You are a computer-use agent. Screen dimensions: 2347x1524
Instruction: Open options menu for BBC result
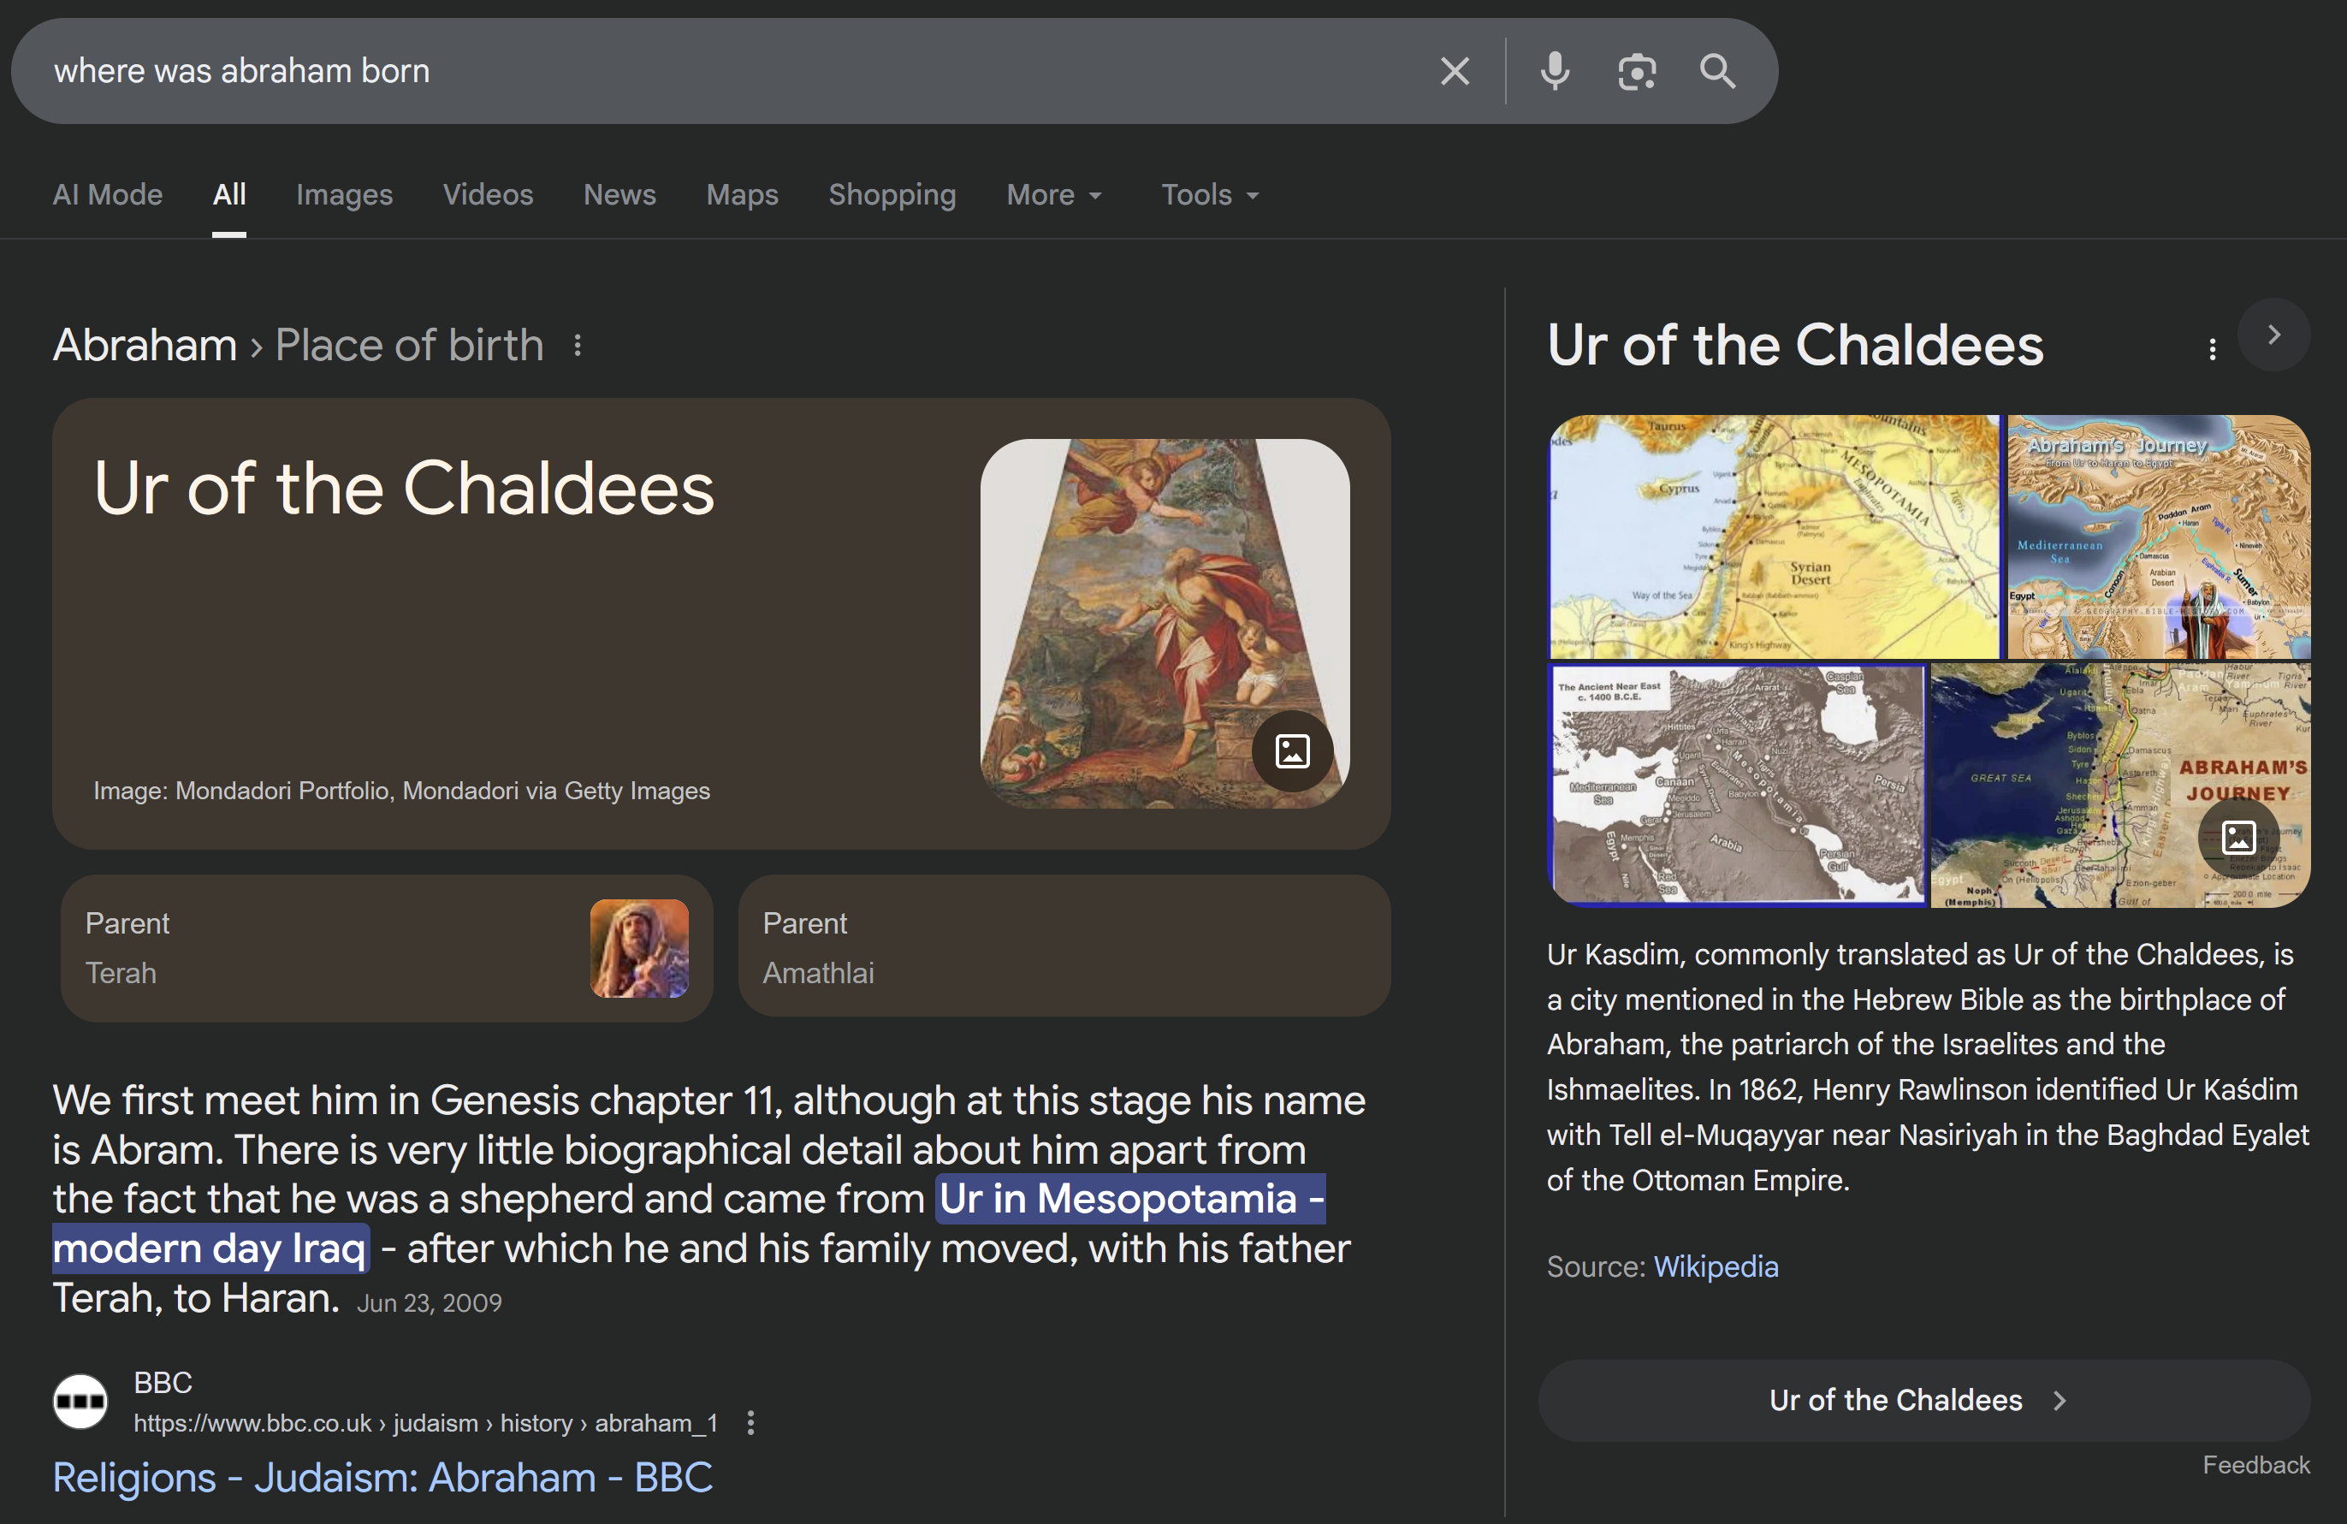[x=751, y=1422]
